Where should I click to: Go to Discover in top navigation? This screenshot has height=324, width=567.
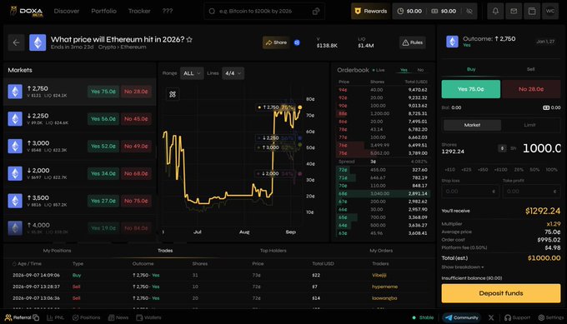67,11
